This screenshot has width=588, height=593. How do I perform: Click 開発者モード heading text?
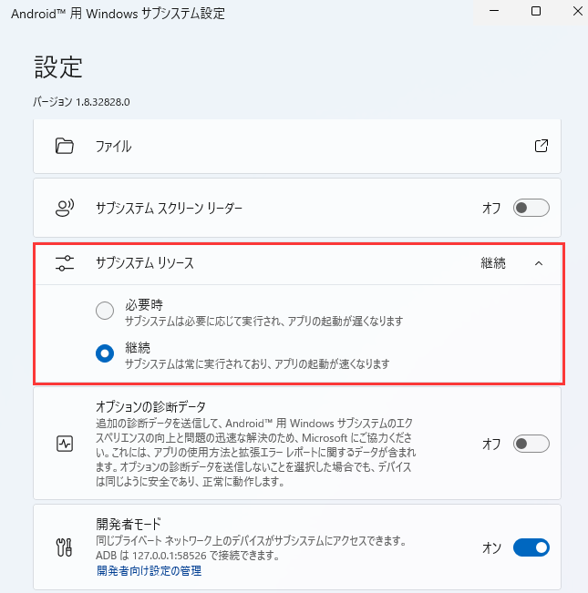tap(129, 524)
